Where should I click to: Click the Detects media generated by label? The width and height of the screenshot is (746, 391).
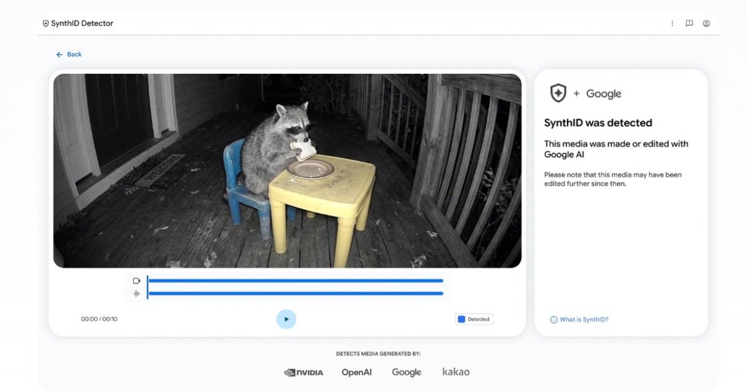379,354
